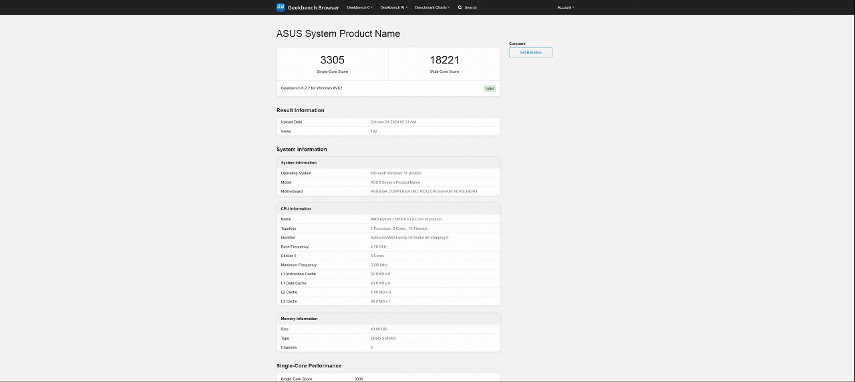This screenshot has height=382, width=855.
Task: Click the Channels row label
Action: click(289, 347)
